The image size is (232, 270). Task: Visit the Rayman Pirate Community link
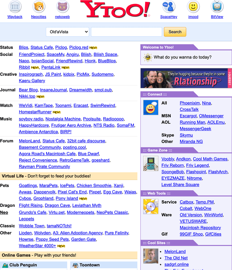click(x=44, y=167)
